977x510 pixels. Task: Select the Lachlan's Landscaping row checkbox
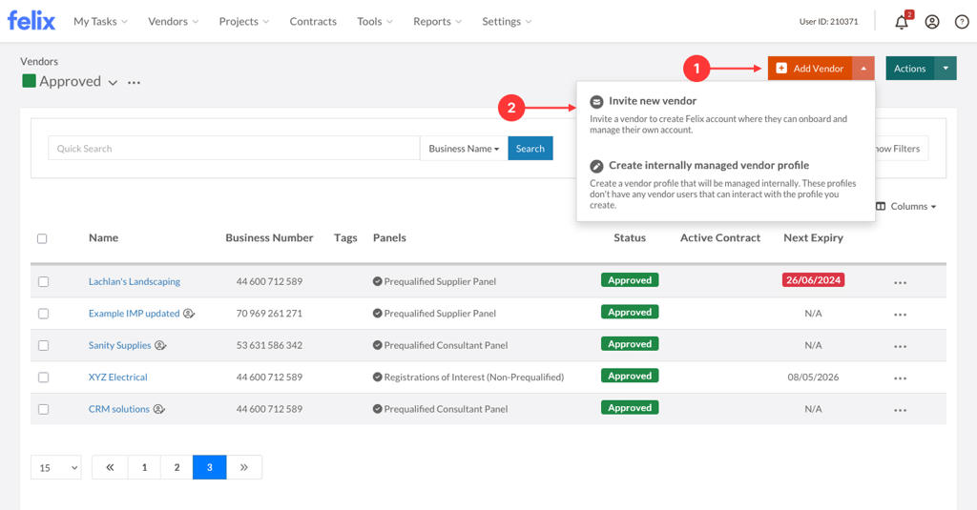pos(43,281)
